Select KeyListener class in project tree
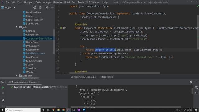Viewport: 199px width, 112px height. [x=31, y=50]
